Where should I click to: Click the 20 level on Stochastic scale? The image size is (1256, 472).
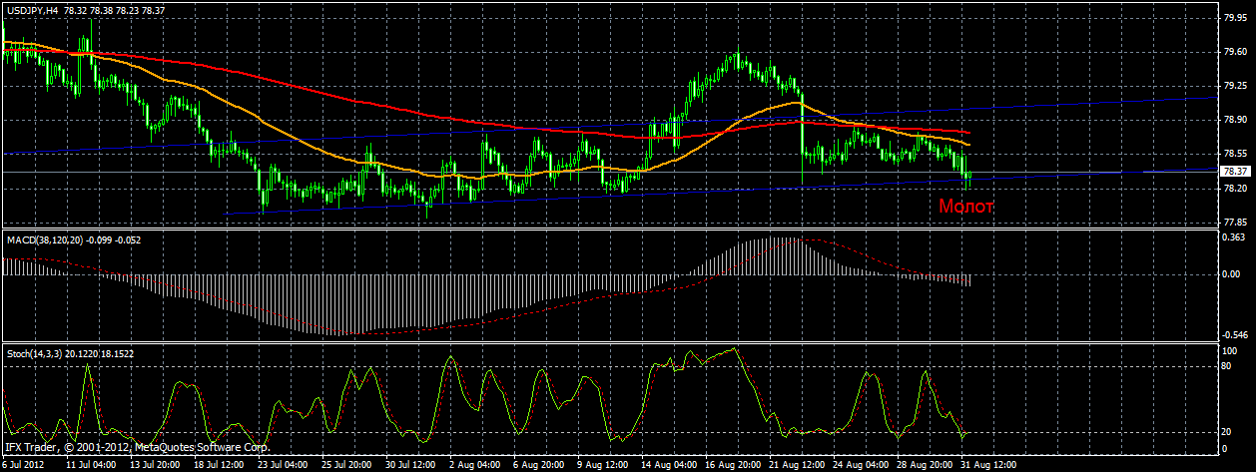(1227, 431)
